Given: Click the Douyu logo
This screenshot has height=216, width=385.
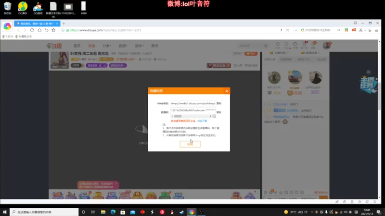Looking at the screenshot, I should [54, 46].
